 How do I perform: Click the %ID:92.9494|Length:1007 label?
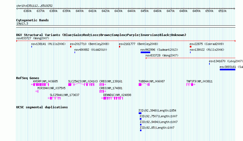pos(159,122)
